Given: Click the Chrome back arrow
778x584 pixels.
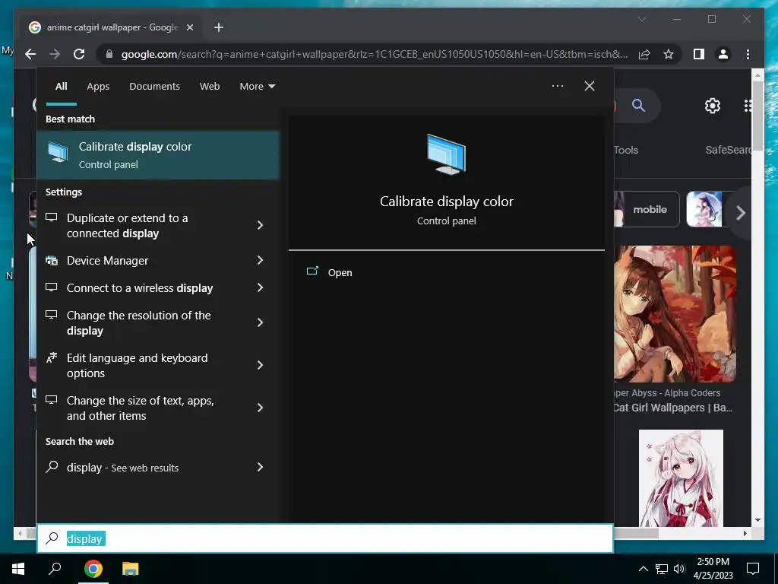Looking at the screenshot, I should tap(30, 54).
